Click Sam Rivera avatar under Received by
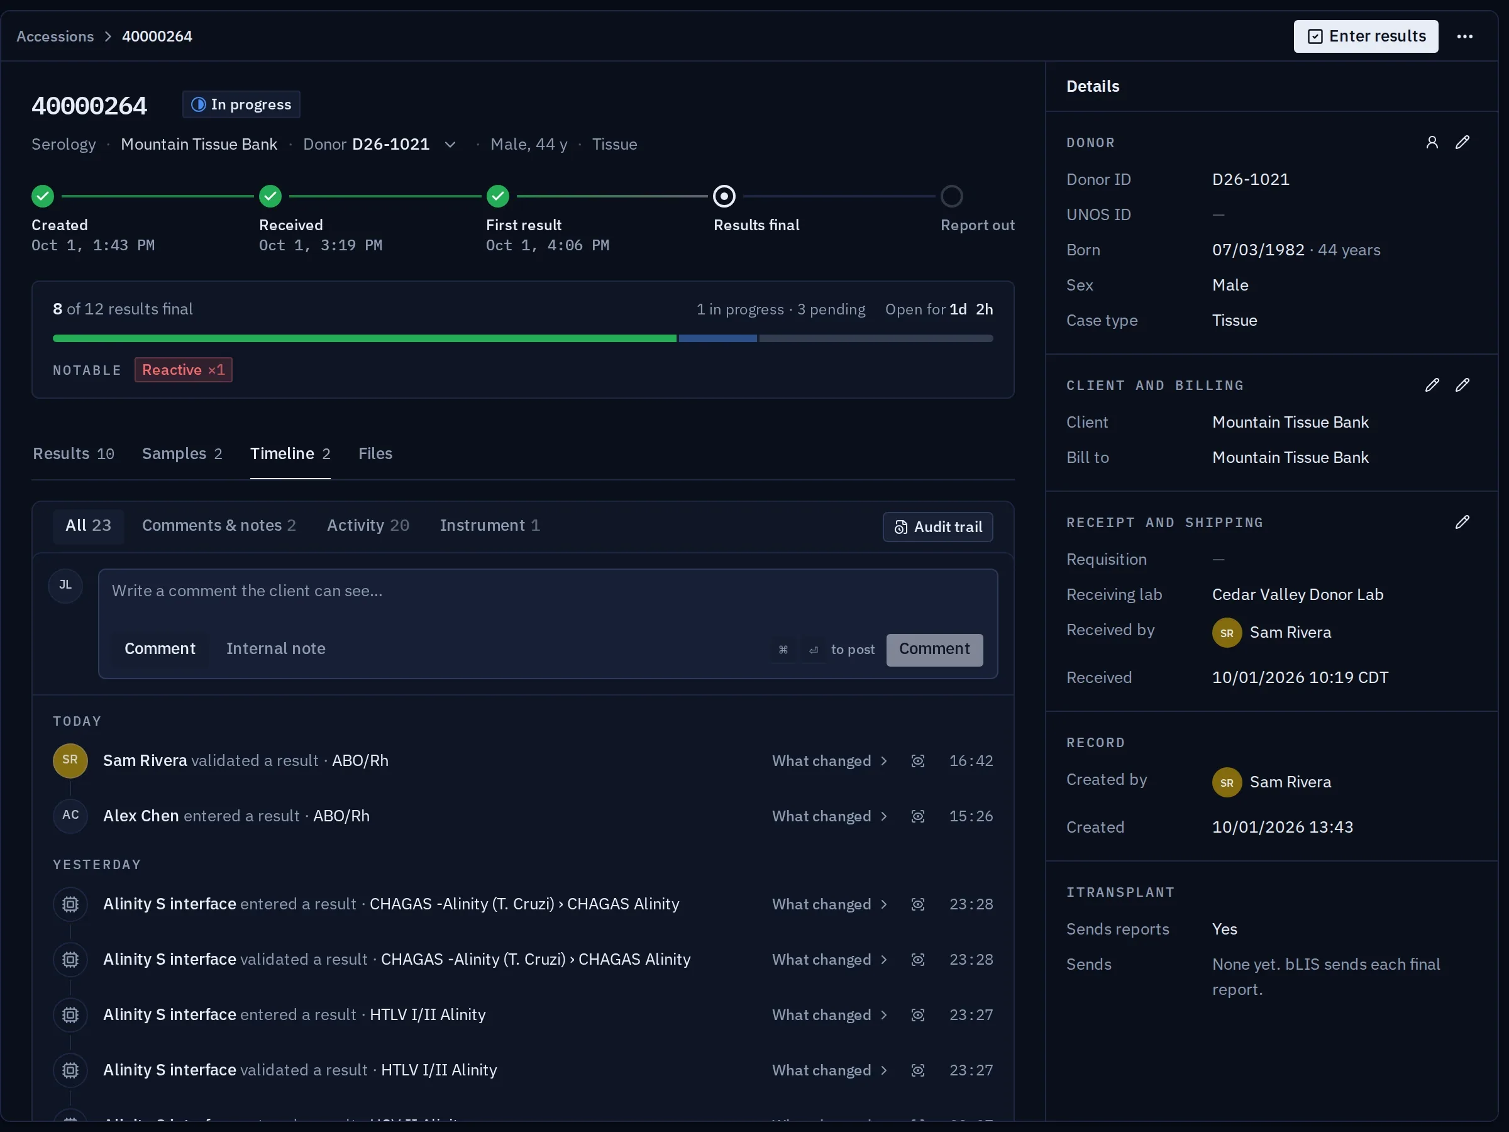1509x1132 pixels. (x=1227, y=633)
